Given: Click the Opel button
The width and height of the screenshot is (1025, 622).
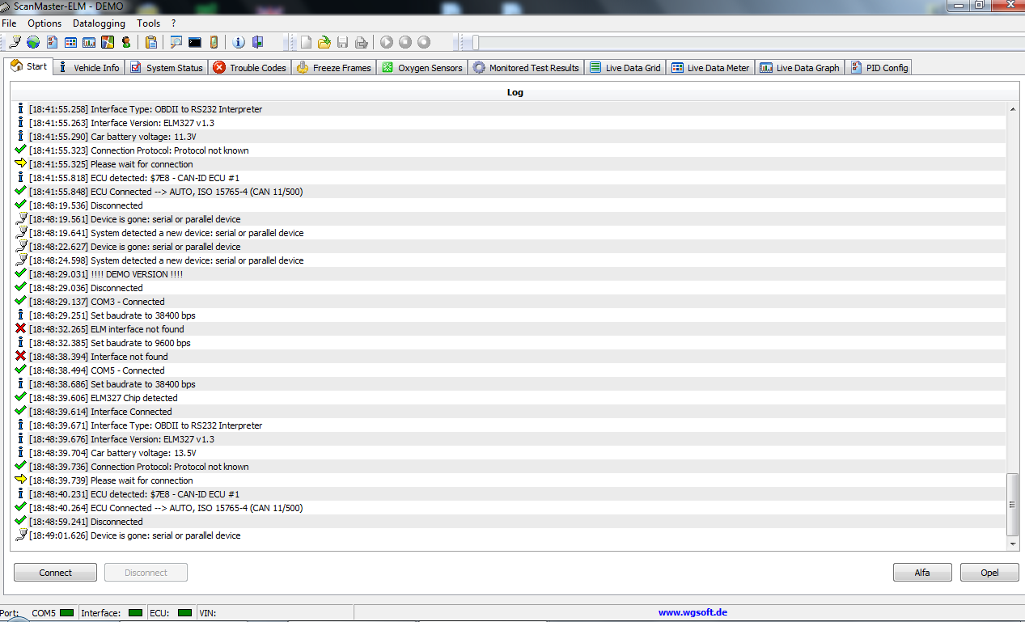Looking at the screenshot, I should pyautogui.click(x=989, y=573).
